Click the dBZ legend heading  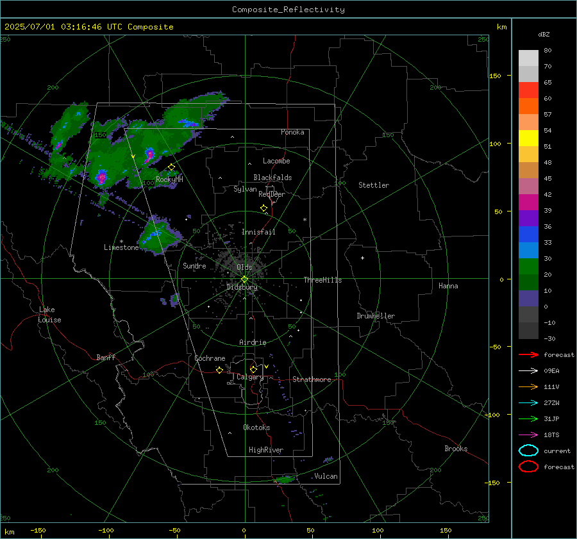point(544,34)
